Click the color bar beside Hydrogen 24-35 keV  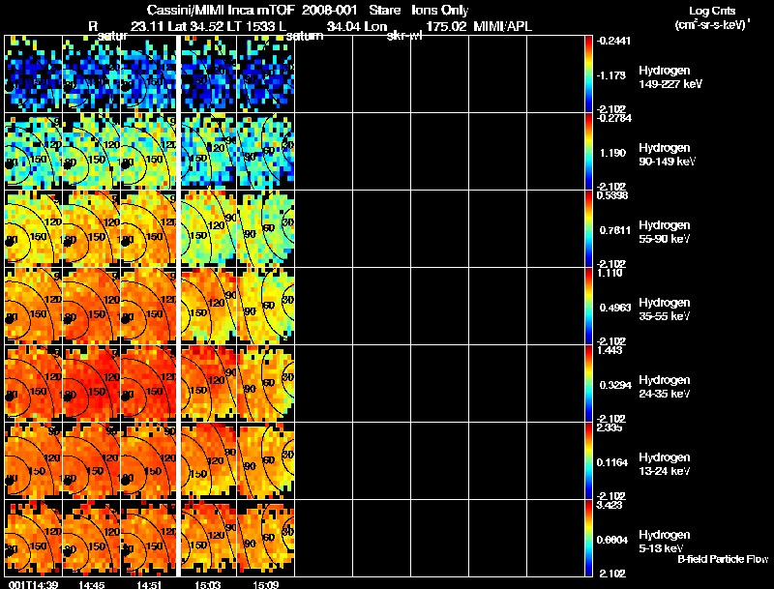[588, 384]
